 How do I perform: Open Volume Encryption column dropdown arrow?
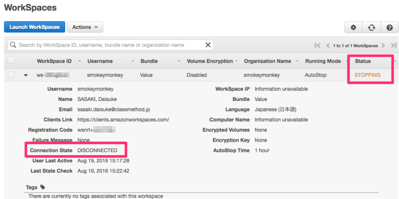(236, 61)
